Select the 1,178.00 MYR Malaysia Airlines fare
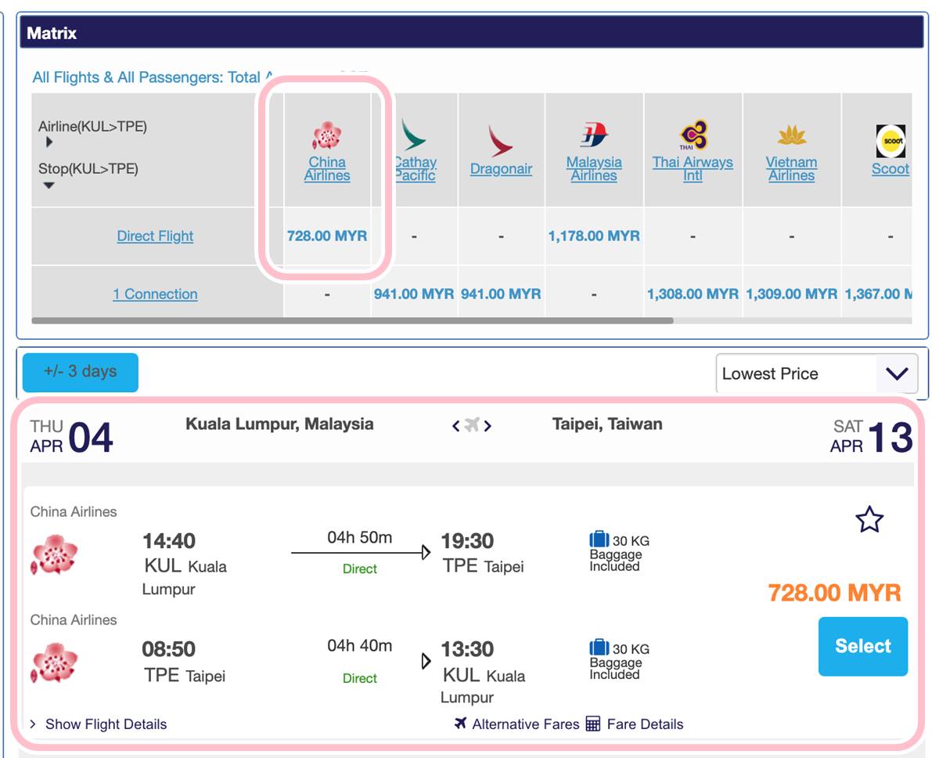 [594, 236]
